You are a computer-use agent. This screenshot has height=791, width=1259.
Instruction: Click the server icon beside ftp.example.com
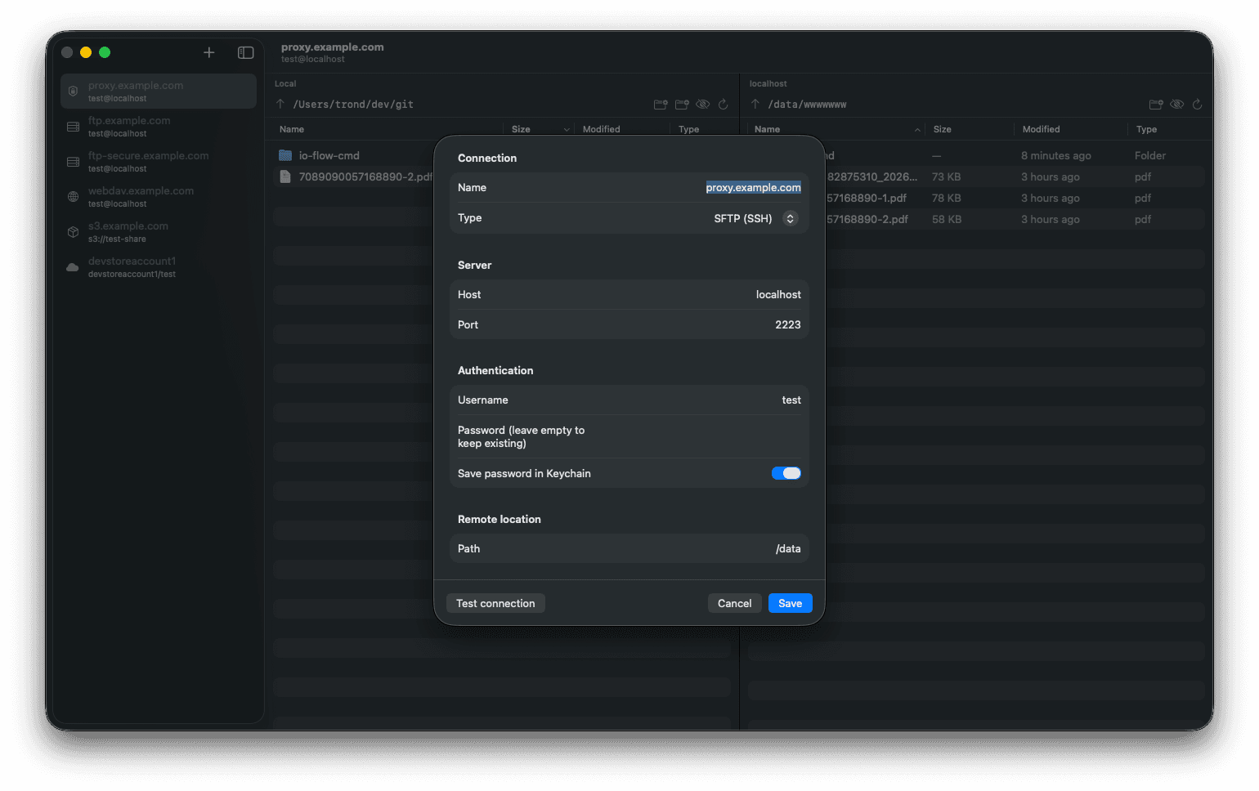(73, 127)
